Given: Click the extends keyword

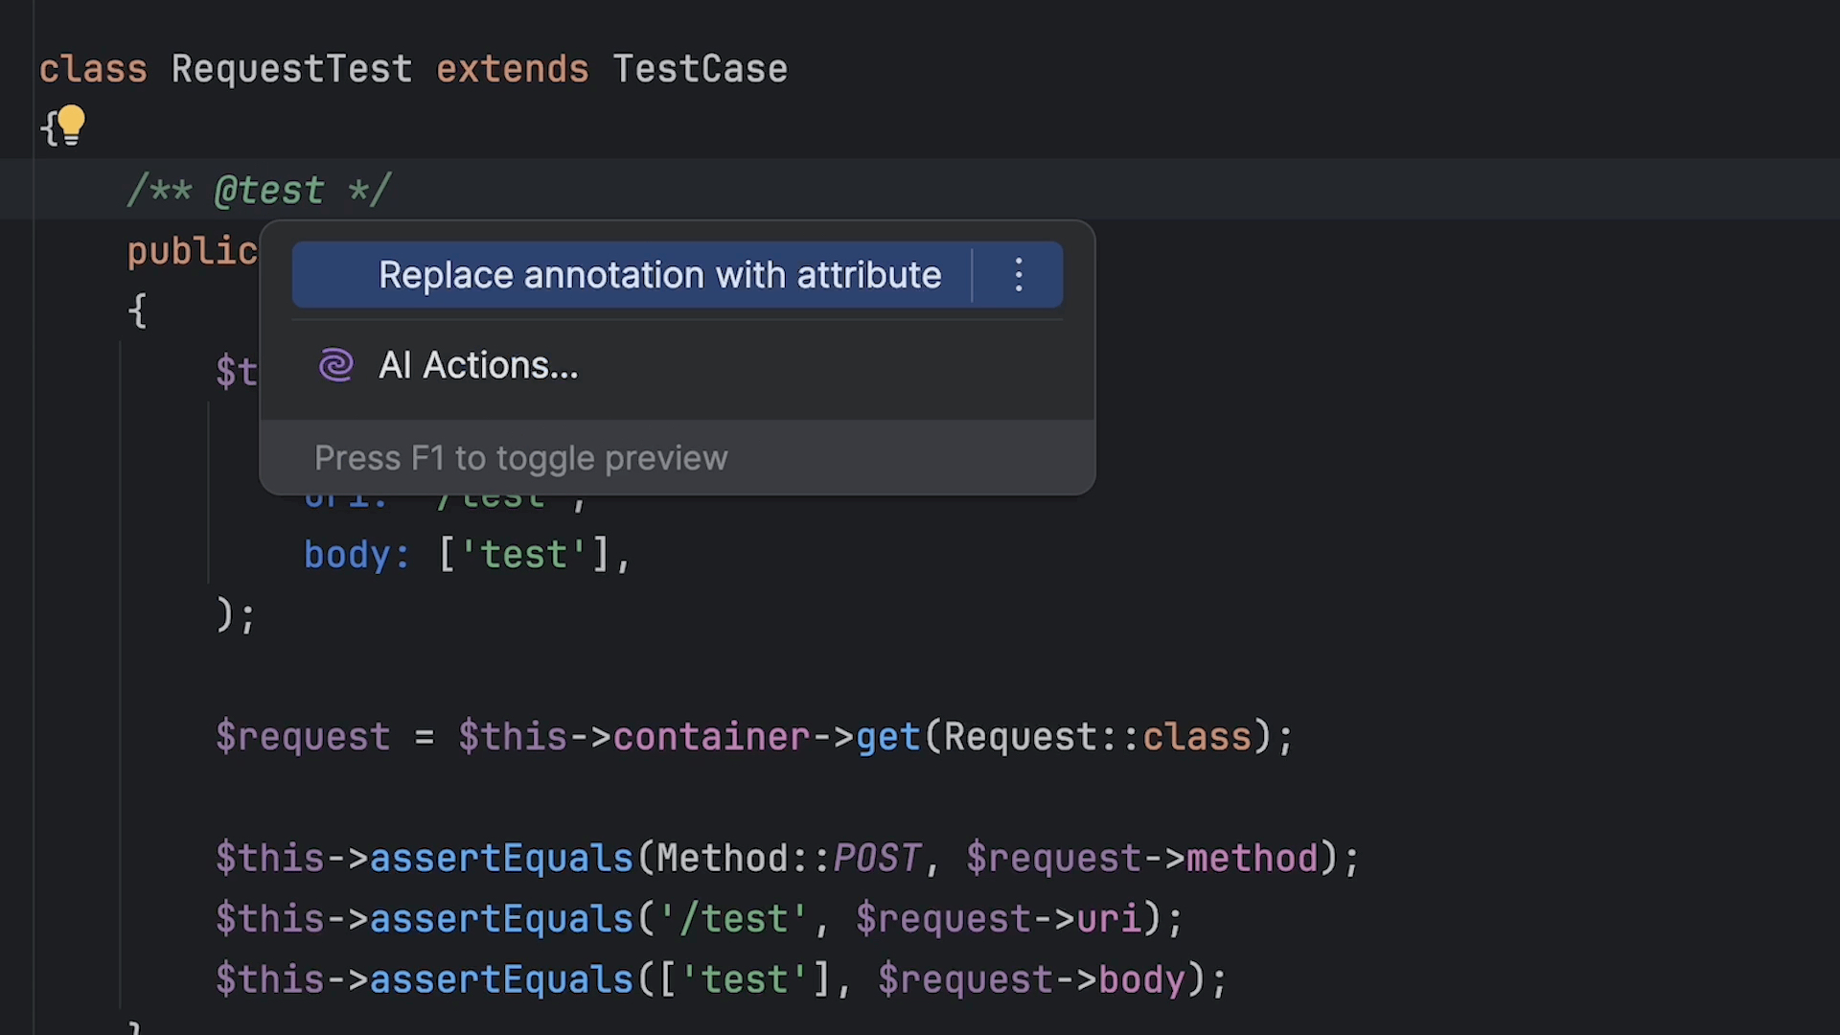Looking at the screenshot, I should click(x=512, y=69).
